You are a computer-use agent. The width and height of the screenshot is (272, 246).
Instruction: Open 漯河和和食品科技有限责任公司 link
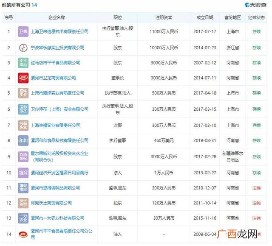pos(59,140)
